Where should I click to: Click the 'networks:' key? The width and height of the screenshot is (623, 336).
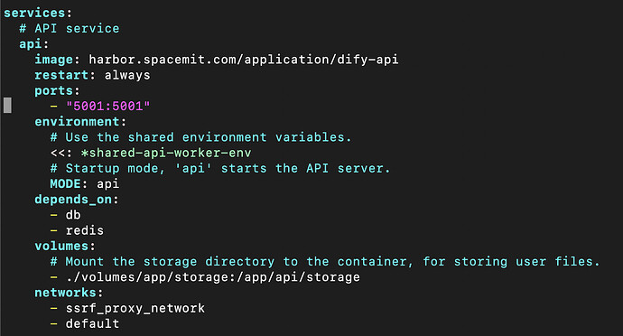click(x=69, y=293)
